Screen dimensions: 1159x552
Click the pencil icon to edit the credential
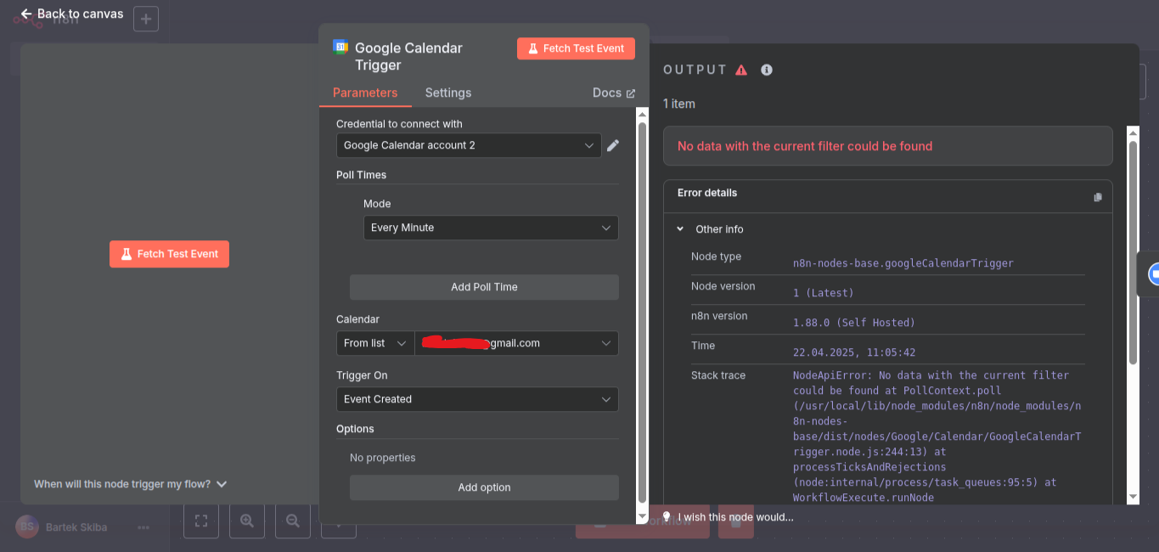[x=613, y=145]
